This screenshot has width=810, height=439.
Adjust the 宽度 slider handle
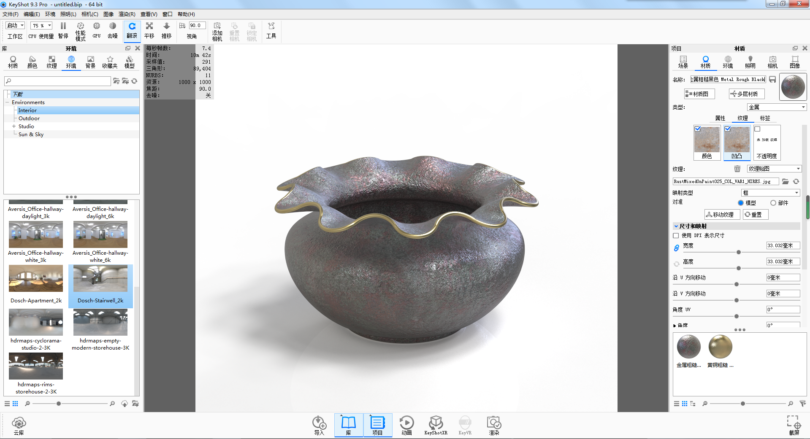[x=739, y=252]
